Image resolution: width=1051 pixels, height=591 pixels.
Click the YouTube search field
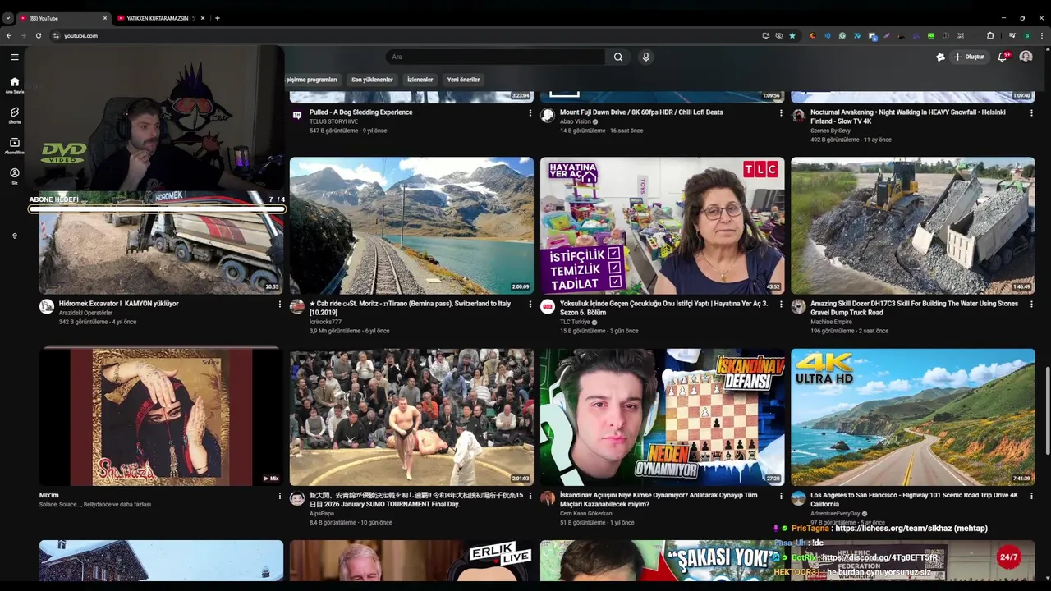496,57
